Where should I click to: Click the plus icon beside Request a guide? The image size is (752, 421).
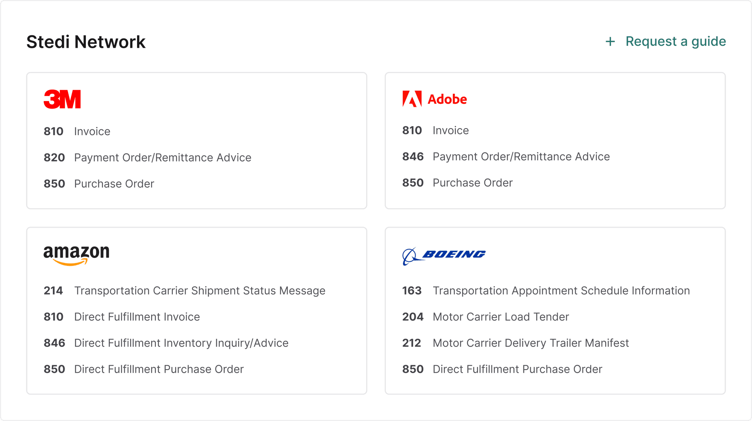[610, 42]
